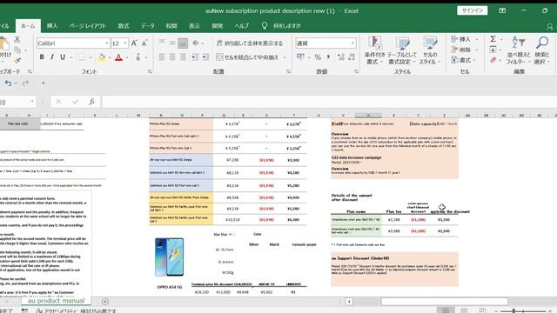Screen dimensions: 557x313
Task: Click the undo arrow
Action: [8, 83]
